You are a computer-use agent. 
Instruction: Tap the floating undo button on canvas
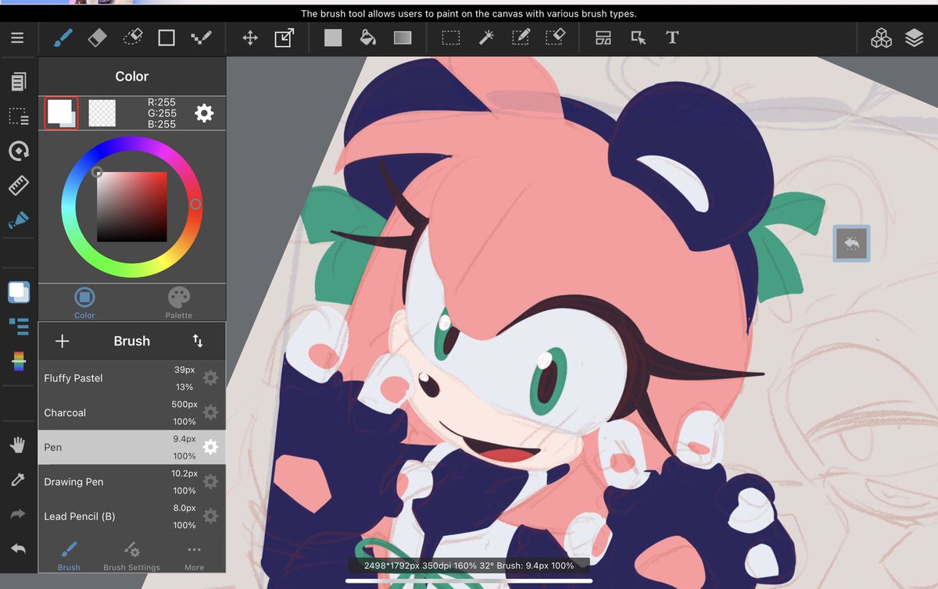(851, 244)
